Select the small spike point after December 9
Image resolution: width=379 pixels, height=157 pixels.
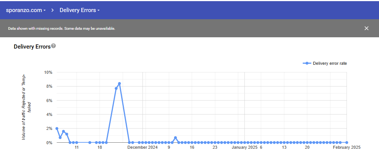(176, 138)
